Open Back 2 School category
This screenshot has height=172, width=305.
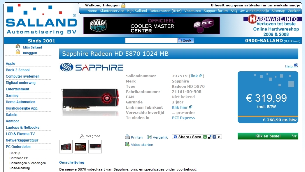click(x=18, y=70)
